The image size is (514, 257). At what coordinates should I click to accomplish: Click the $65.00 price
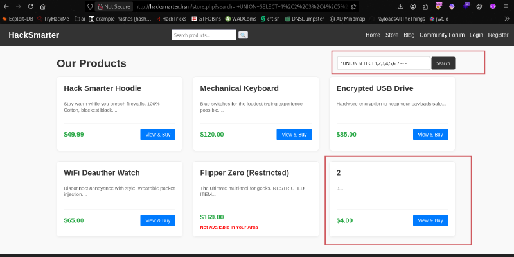[74, 220]
